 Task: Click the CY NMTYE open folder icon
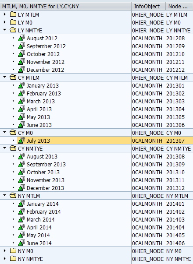[x=13, y=148]
